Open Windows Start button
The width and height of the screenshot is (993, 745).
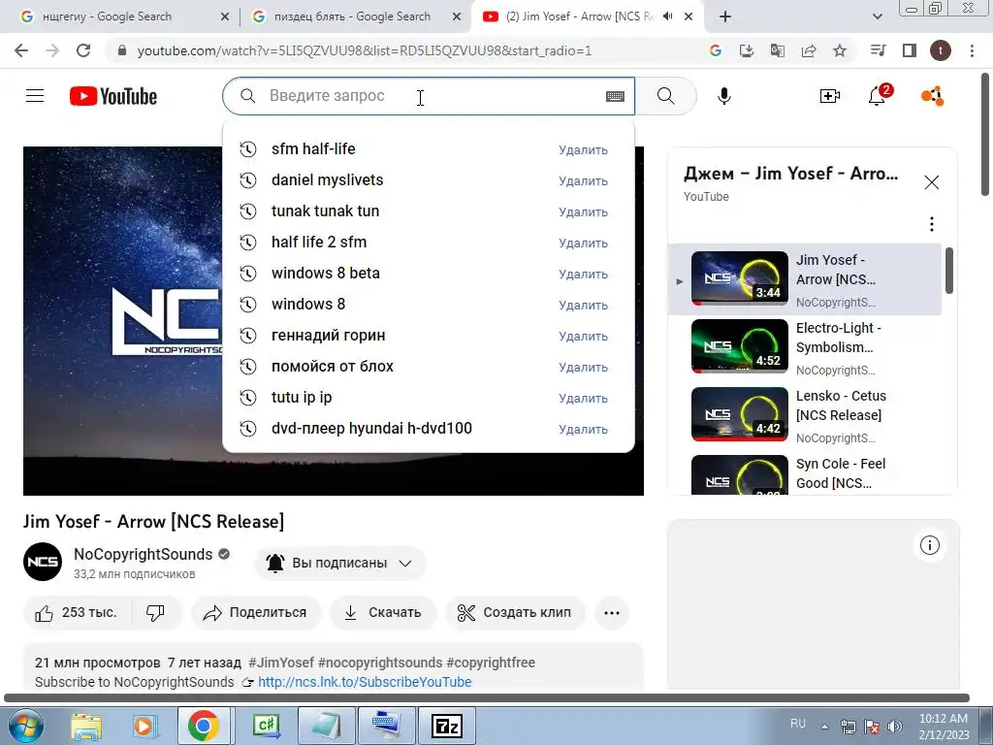25,726
